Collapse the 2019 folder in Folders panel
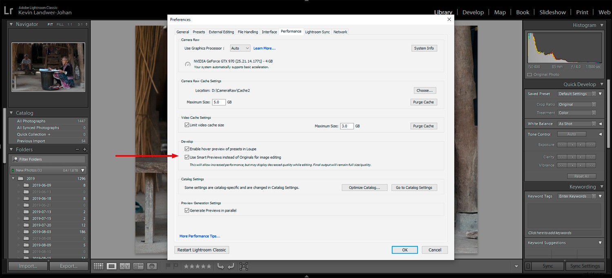Screen dimensions: 612x278 pyautogui.click(x=13, y=178)
